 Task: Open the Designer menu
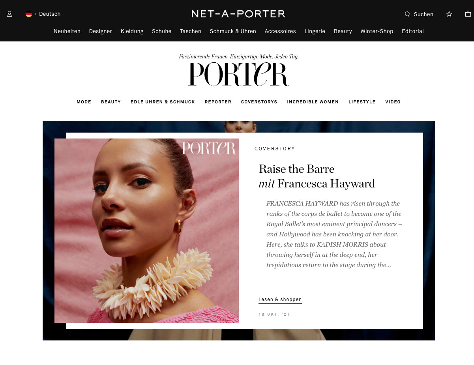point(101,31)
